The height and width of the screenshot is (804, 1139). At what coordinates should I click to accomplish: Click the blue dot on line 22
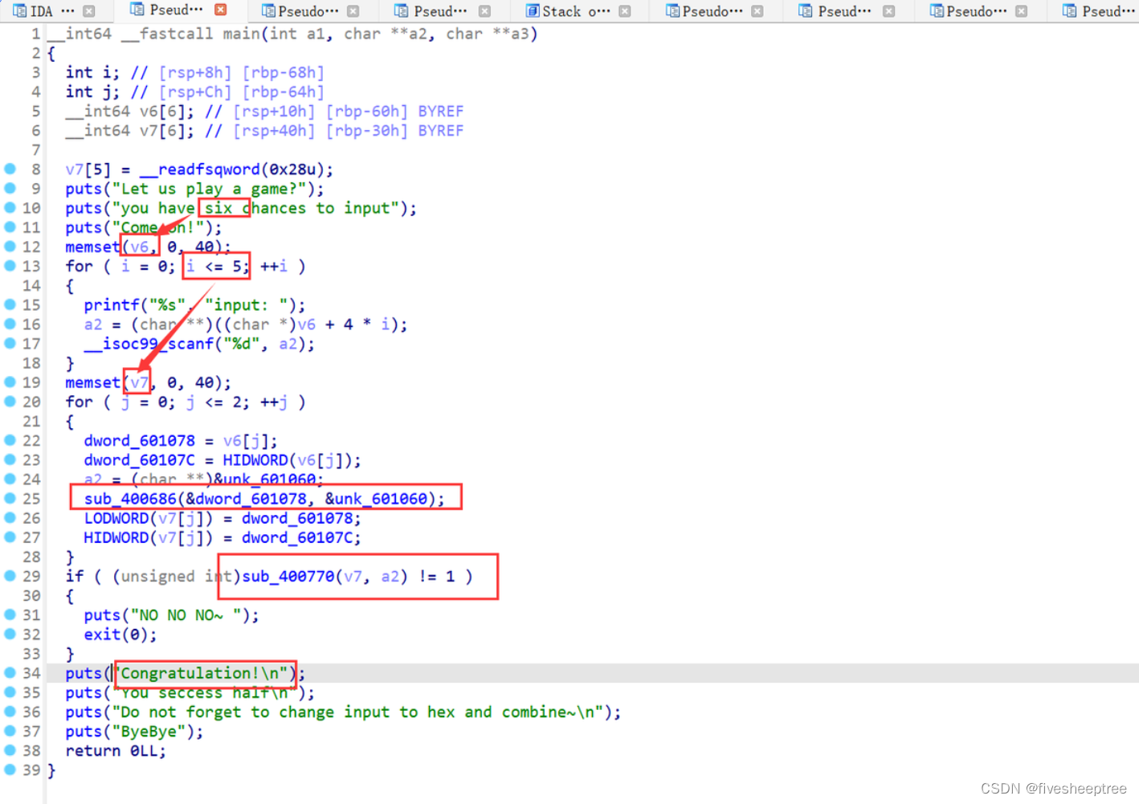click(8, 440)
